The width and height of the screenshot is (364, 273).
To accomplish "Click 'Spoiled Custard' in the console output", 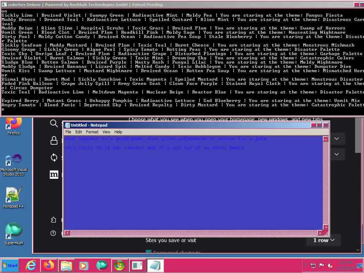I will (171, 20).
